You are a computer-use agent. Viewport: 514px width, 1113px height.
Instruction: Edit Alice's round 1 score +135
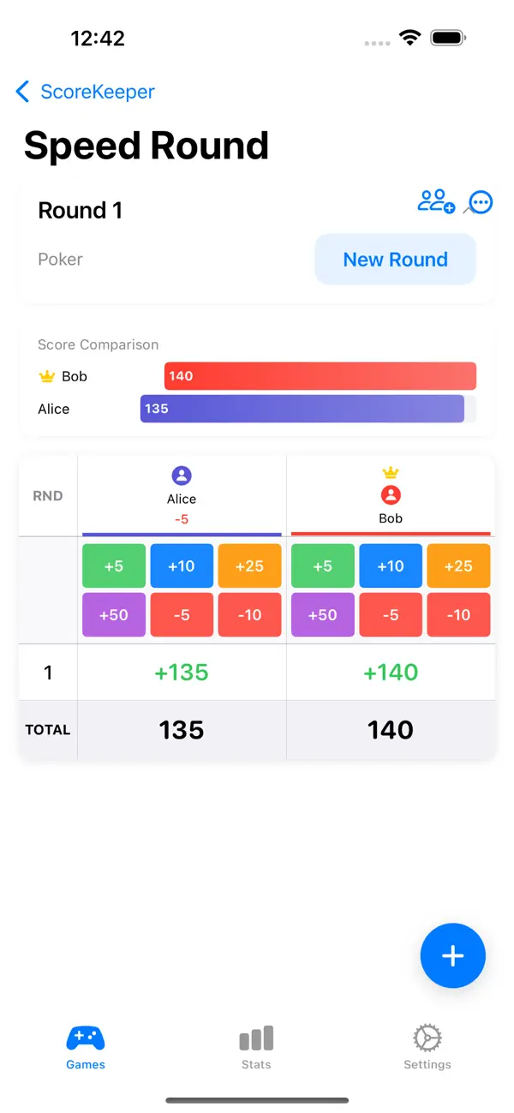coord(182,673)
